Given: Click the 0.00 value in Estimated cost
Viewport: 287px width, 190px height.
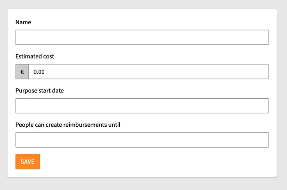Looking at the screenshot, I should (x=39, y=72).
